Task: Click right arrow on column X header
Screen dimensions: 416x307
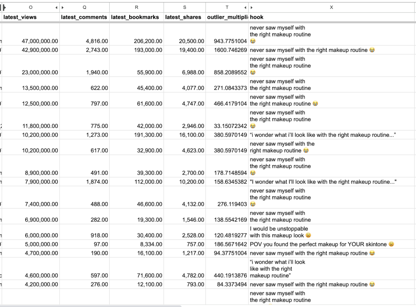Action: [252, 7]
